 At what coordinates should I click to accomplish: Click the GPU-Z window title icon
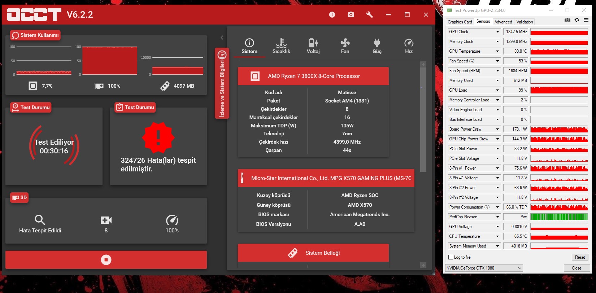tap(449, 10)
